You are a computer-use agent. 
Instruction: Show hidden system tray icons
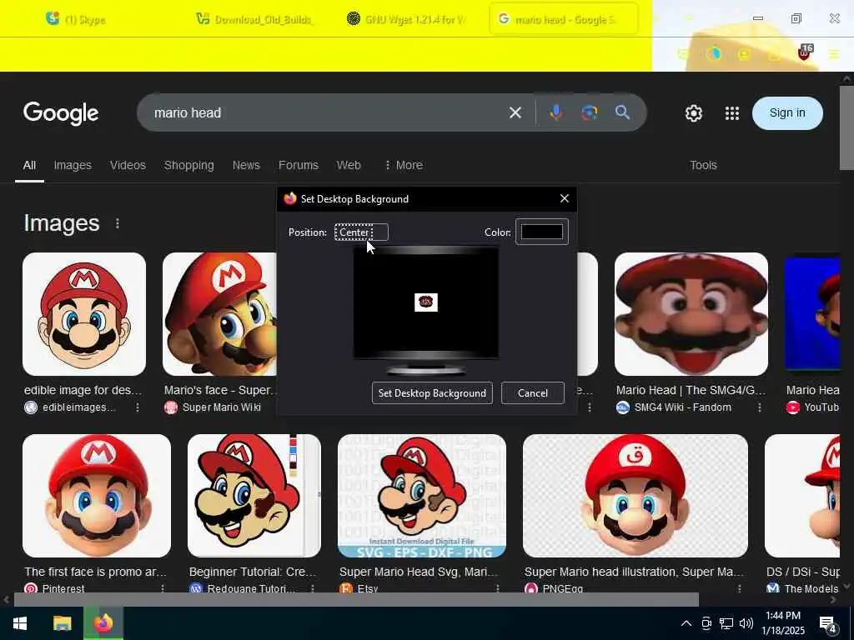point(686,623)
